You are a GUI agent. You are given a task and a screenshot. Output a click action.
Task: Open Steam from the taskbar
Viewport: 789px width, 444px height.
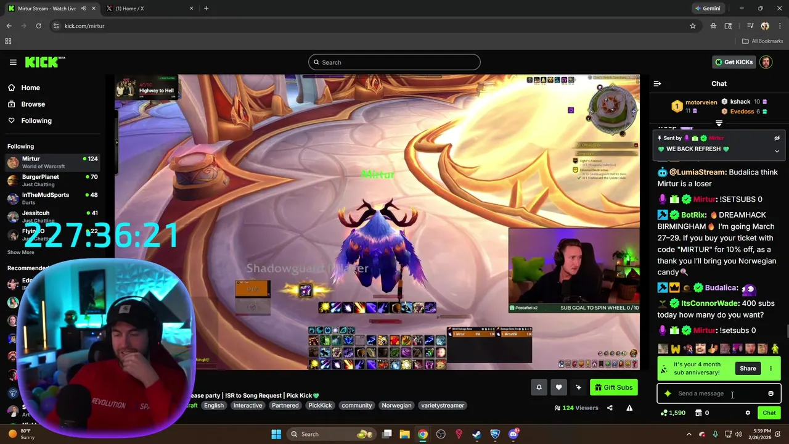click(x=476, y=434)
